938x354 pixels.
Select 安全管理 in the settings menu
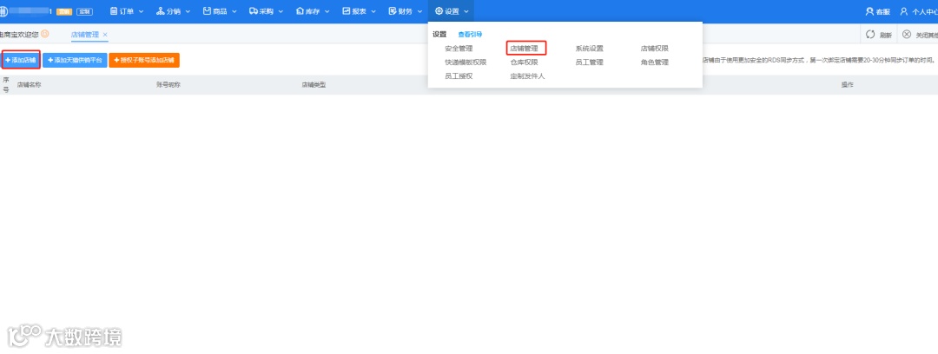[x=459, y=49]
